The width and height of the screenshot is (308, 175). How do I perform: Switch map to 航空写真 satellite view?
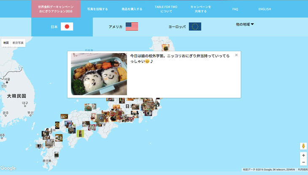click(x=19, y=43)
